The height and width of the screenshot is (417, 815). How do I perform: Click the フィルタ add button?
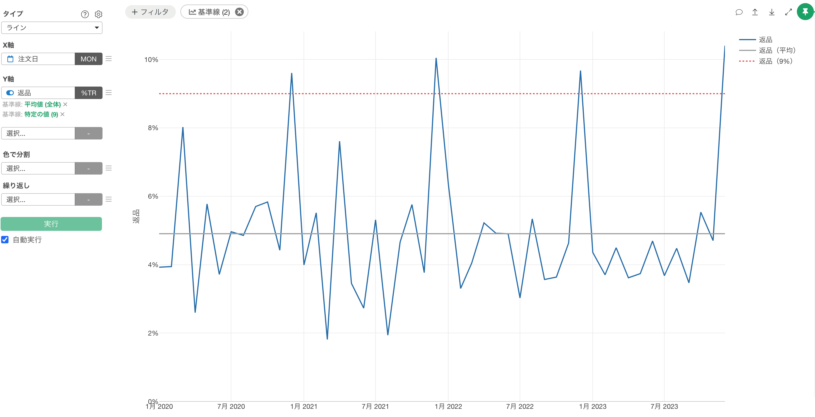(x=150, y=12)
